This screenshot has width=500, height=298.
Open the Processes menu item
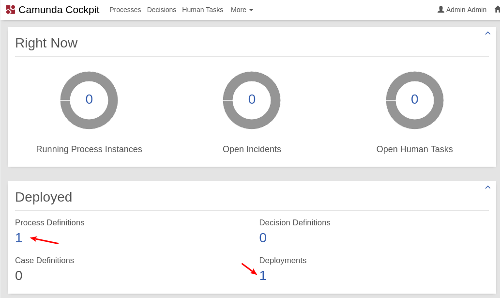pyautogui.click(x=125, y=10)
